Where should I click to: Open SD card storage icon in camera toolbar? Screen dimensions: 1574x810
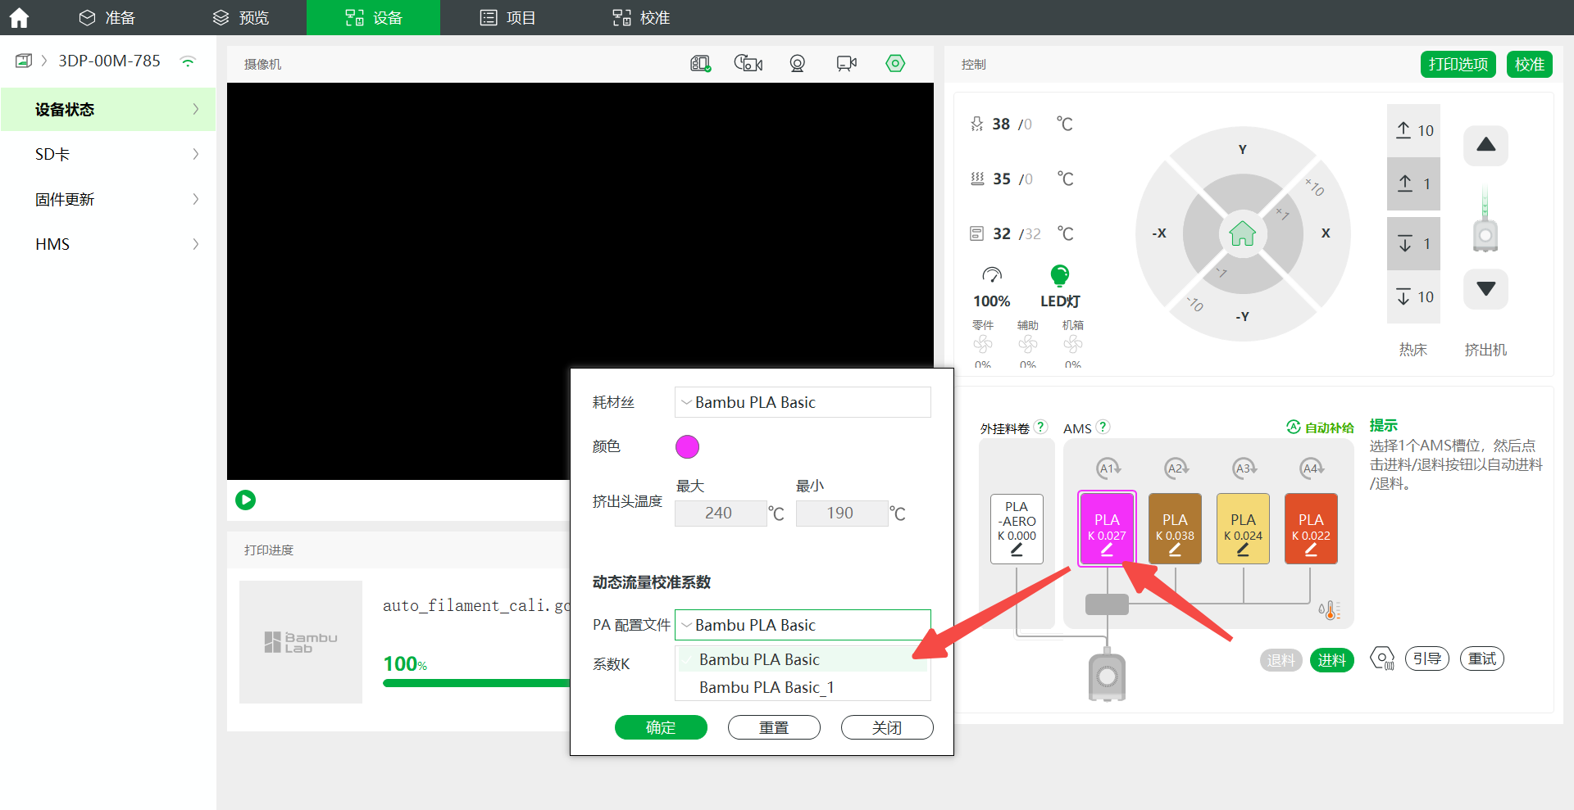(x=700, y=63)
